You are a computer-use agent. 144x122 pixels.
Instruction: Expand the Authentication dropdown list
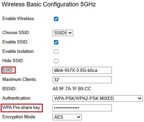pos(97,98)
